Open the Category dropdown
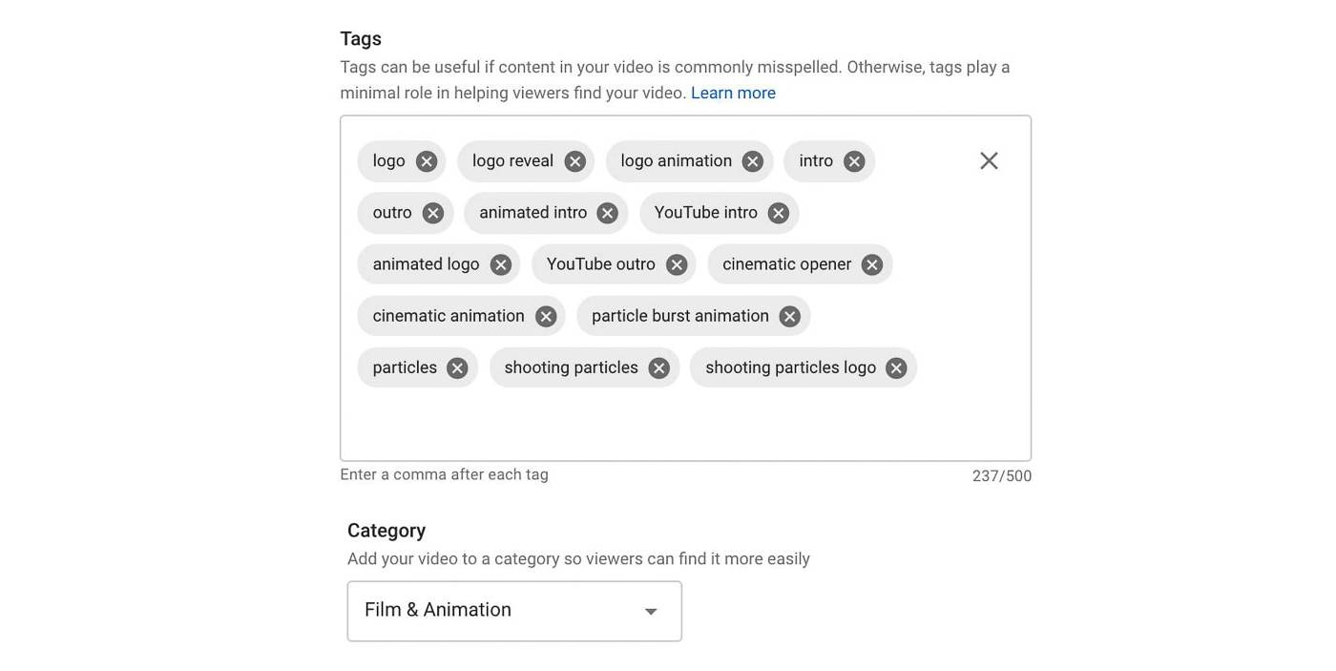1336x671 pixels. [650, 610]
